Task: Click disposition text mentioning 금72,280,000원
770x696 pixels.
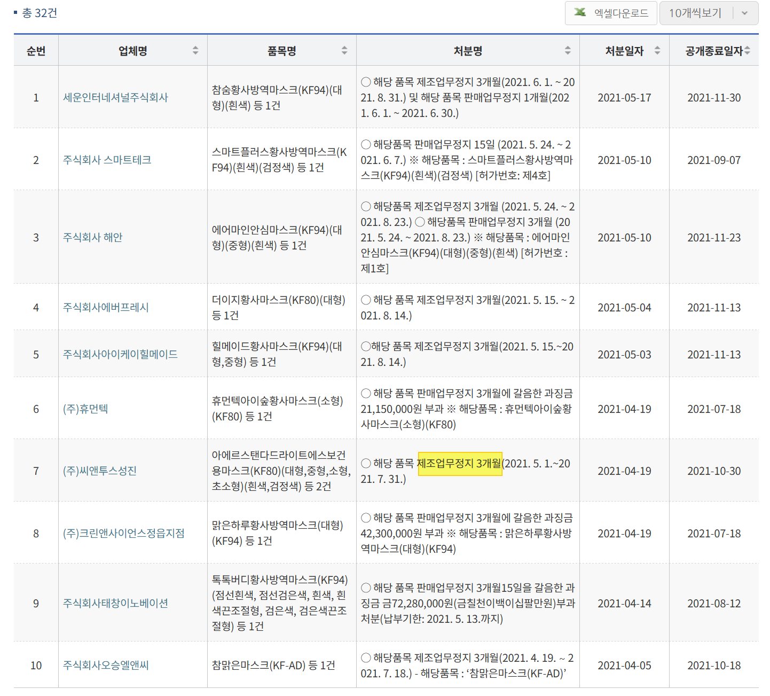Action: pos(468,604)
